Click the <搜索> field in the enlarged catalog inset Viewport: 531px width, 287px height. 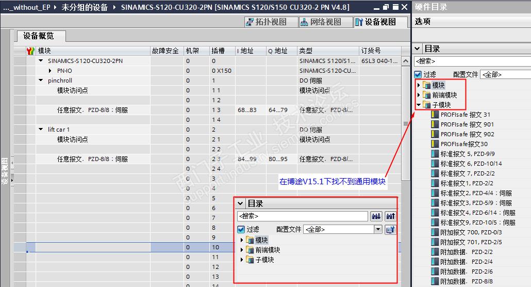click(303, 216)
